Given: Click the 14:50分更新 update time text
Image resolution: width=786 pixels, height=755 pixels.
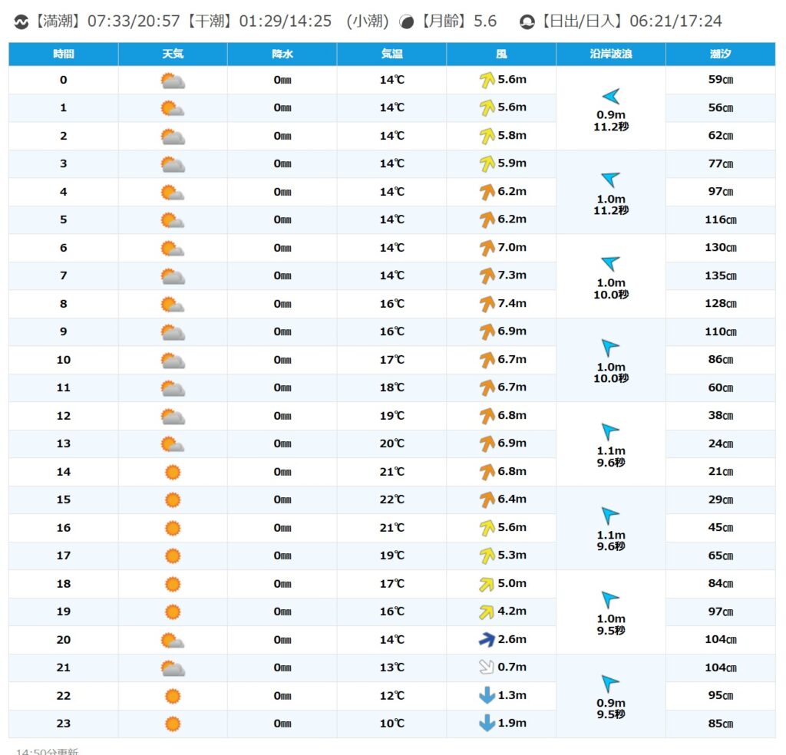Looking at the screenshot, I should (48, 750).
